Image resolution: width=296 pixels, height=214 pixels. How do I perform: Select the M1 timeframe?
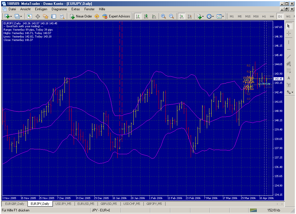(232, 16)
